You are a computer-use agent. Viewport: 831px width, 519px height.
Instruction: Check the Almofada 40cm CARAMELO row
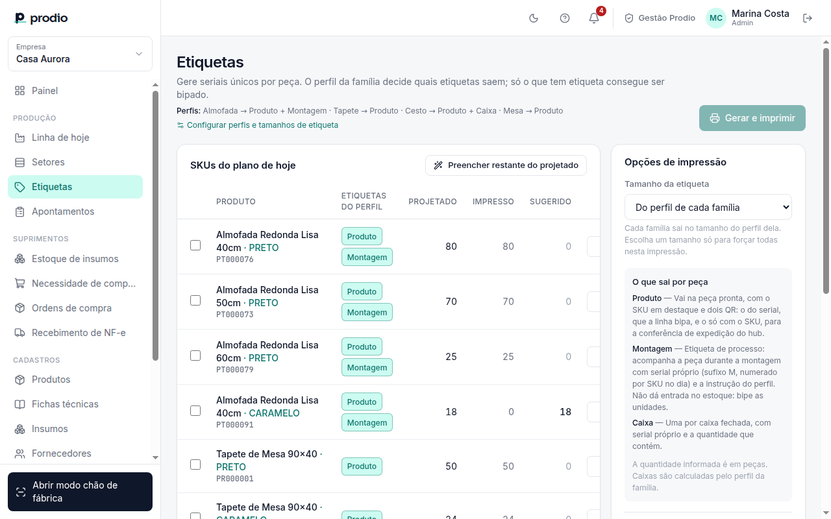pos(195,411)
